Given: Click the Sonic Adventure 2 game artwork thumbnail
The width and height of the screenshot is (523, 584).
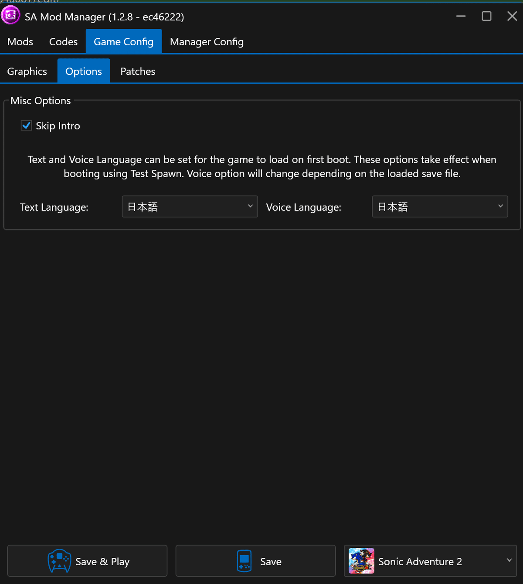Looking at the screenshot, I should (x=361, y=561).
